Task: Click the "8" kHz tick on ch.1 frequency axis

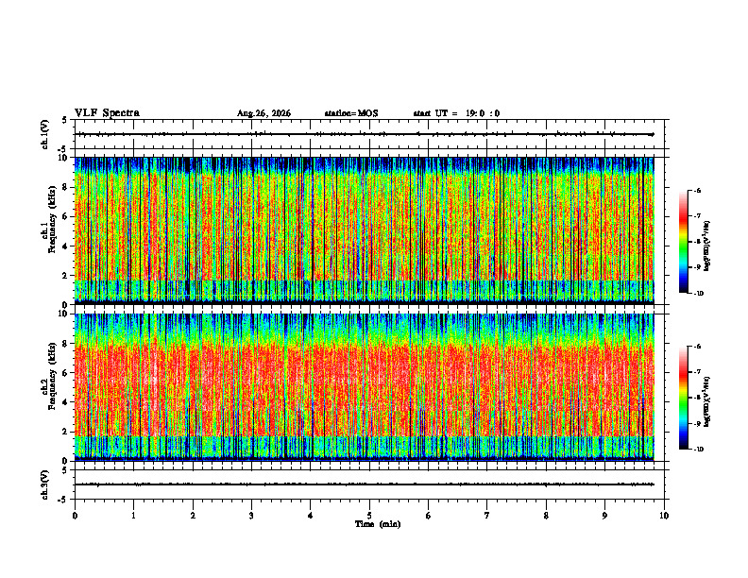Action: click(x=66, y=187)
